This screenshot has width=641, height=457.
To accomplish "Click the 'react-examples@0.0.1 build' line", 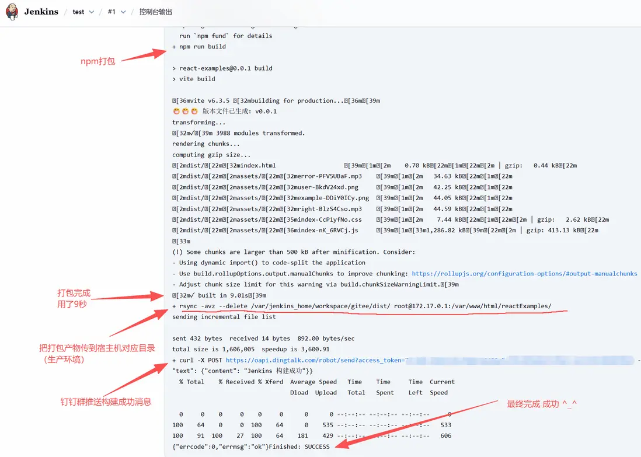I will point(222,68).
